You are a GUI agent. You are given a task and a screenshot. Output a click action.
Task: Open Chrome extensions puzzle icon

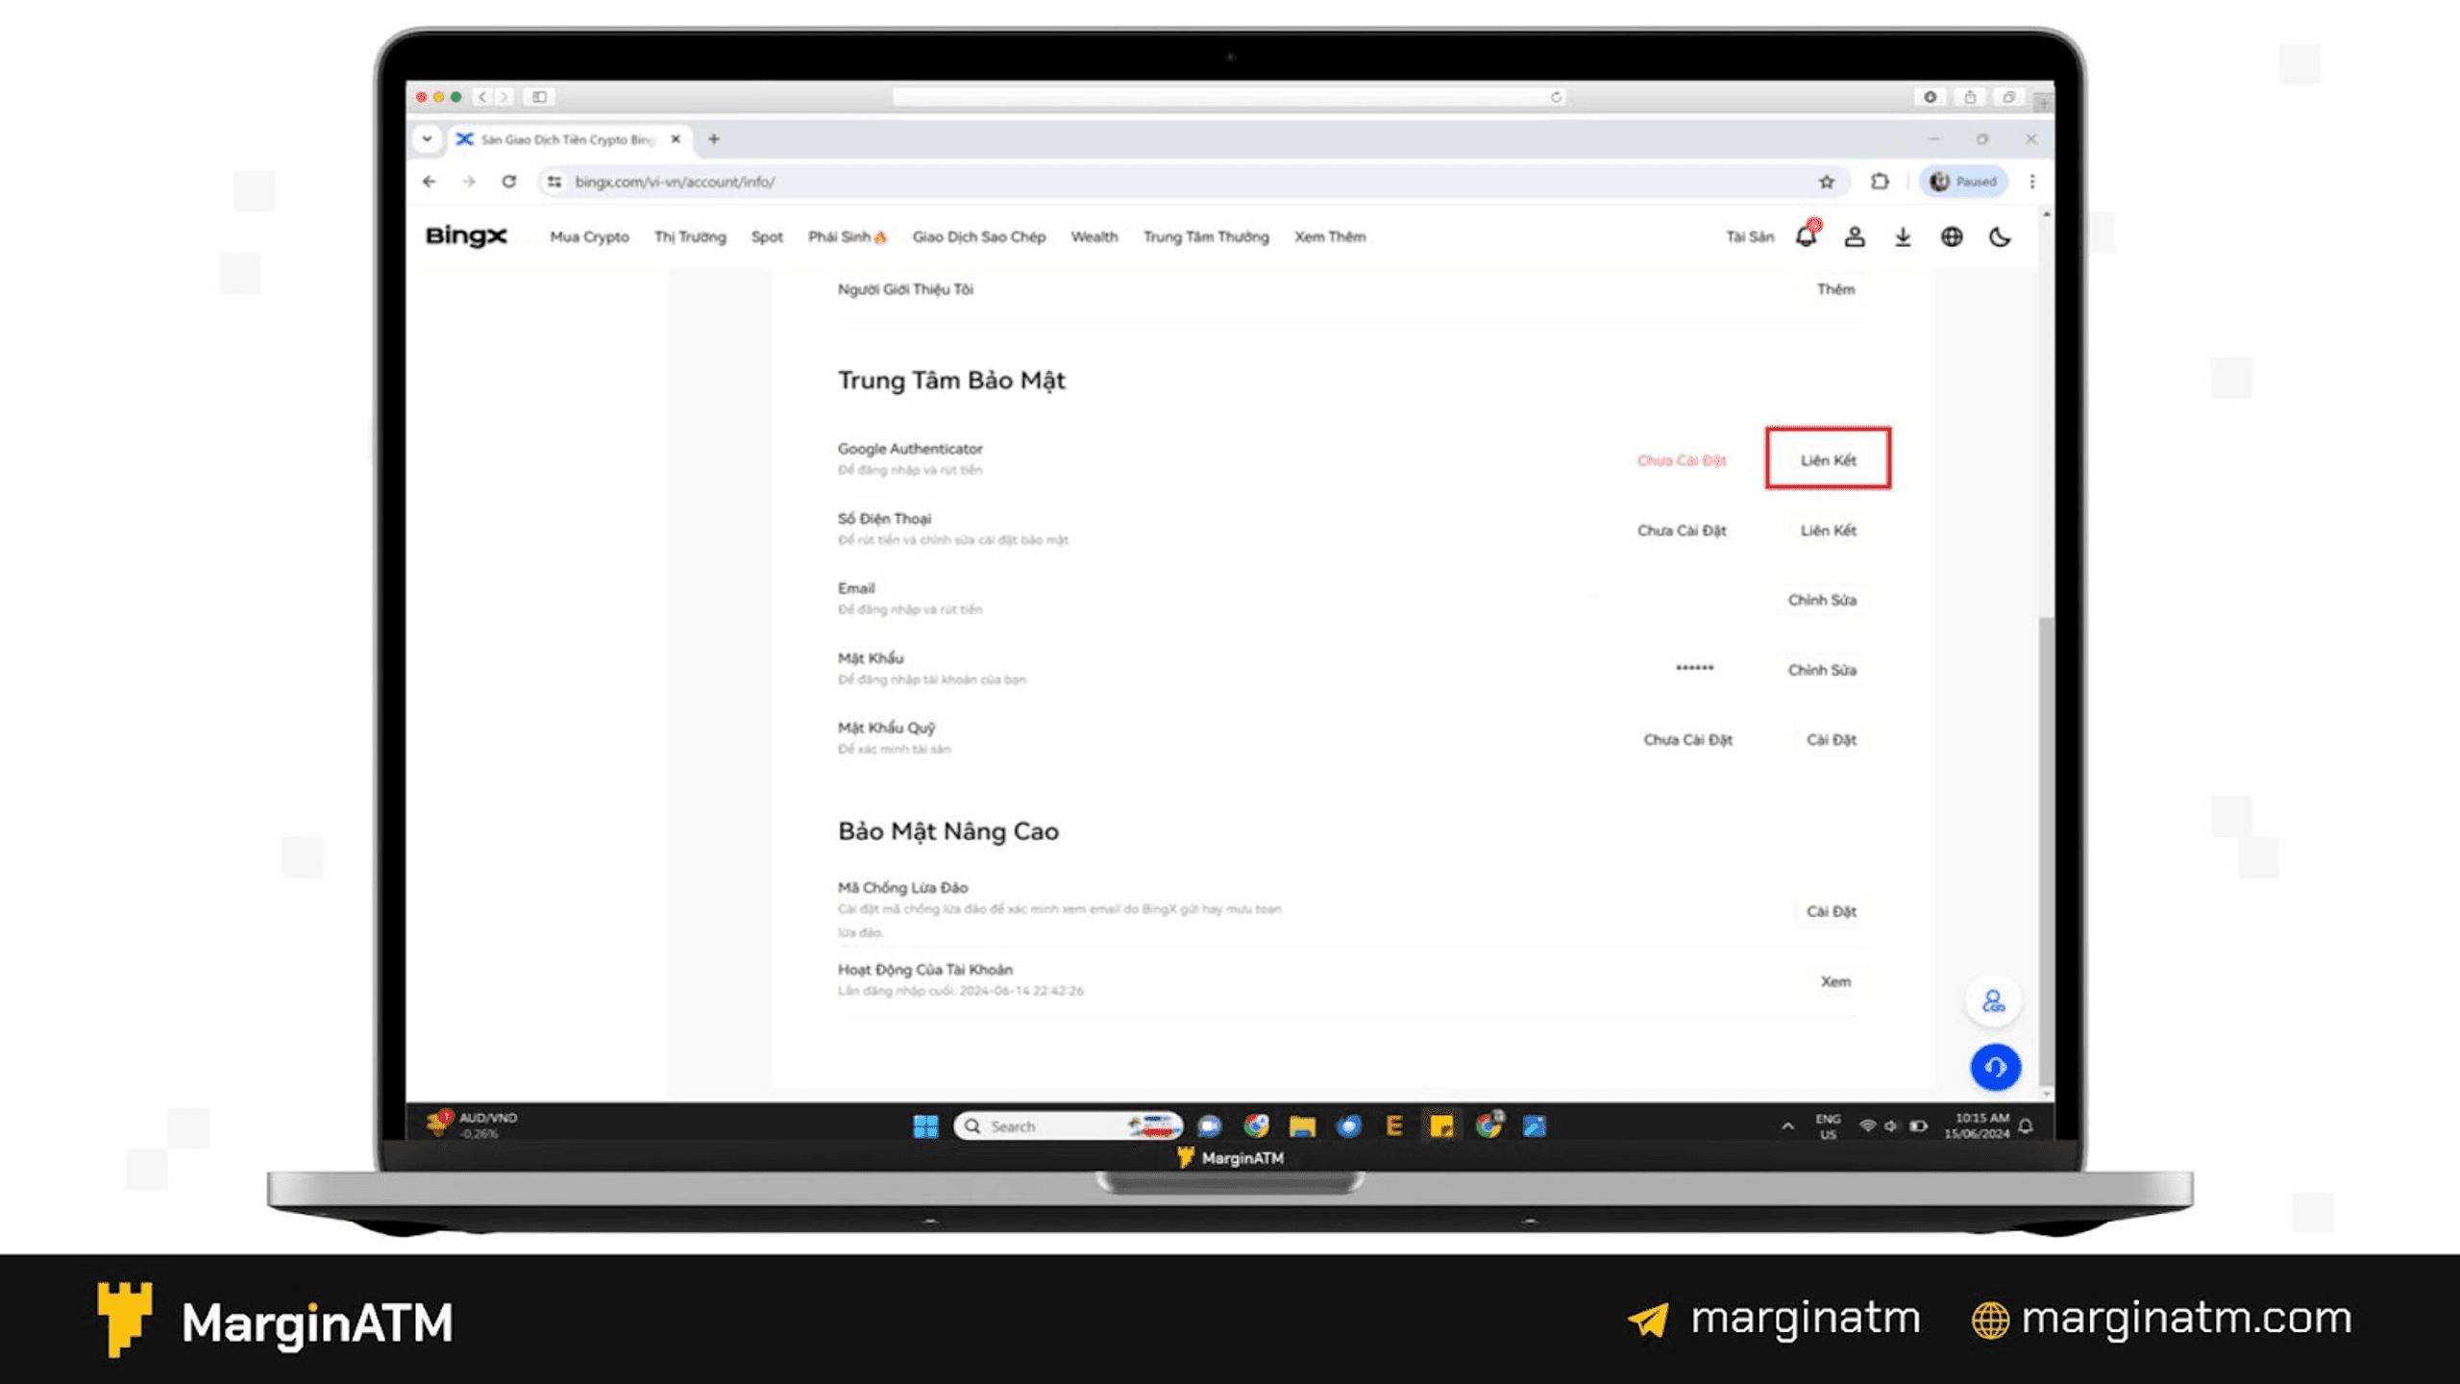point(1880,182)
